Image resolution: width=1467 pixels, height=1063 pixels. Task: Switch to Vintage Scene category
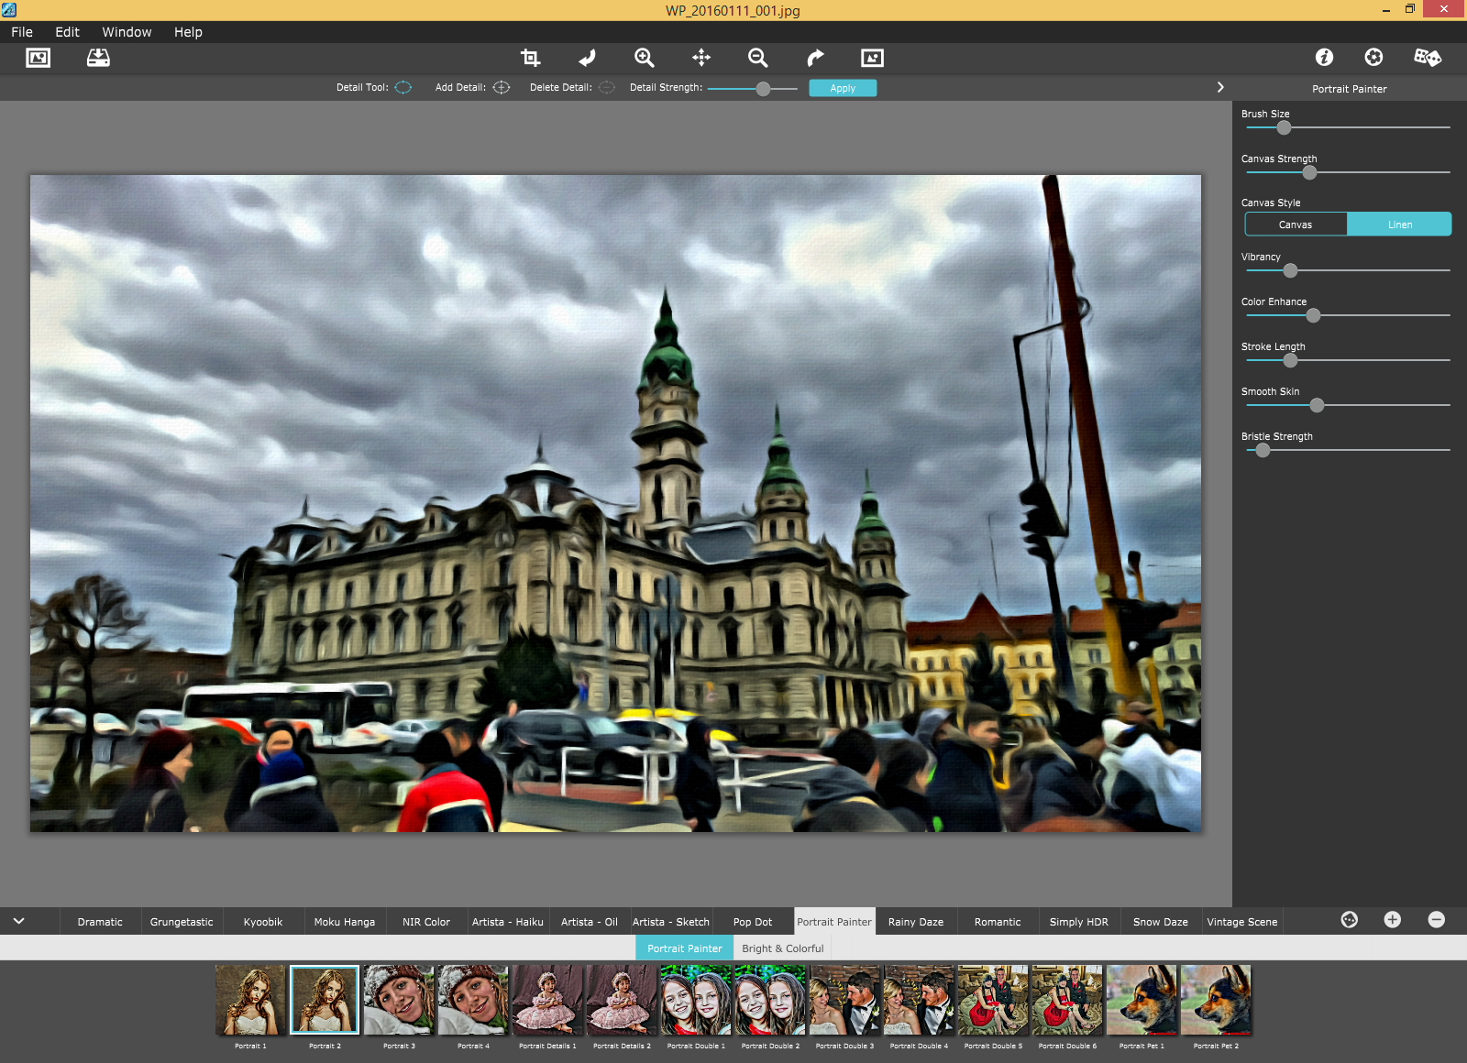(1242, 922)
